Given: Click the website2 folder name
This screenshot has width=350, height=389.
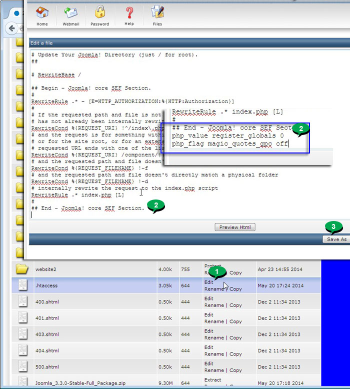Looking at the screenshot, I should click(46, 269).
